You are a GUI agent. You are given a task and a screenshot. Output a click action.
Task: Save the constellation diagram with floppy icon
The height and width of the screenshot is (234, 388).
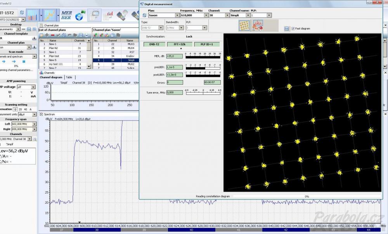click(x=287, y=29)
